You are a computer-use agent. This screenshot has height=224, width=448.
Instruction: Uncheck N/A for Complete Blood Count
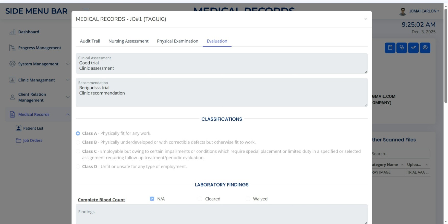(x=152, y=199)
